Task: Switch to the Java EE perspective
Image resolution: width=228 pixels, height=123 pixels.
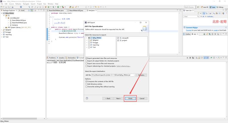Action: tap(205, 7)
